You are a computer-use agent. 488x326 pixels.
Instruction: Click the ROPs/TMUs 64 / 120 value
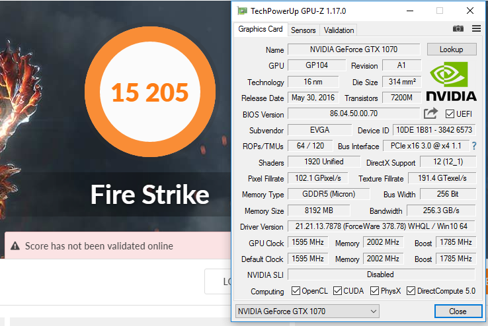(310, 146)
